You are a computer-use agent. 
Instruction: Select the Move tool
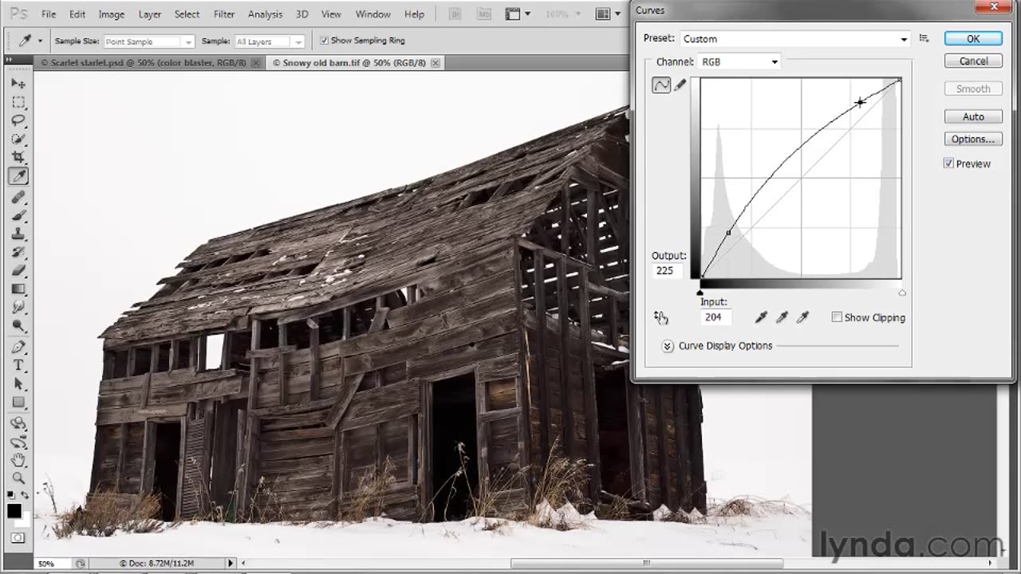18,84
